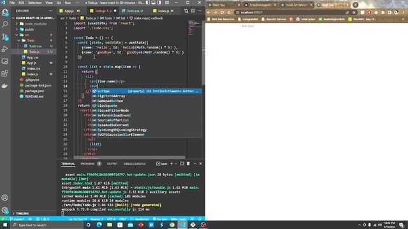This screenshot has height=229, width=408.
Task: Open the Remote Explorer view
Action: pos(5,61)
